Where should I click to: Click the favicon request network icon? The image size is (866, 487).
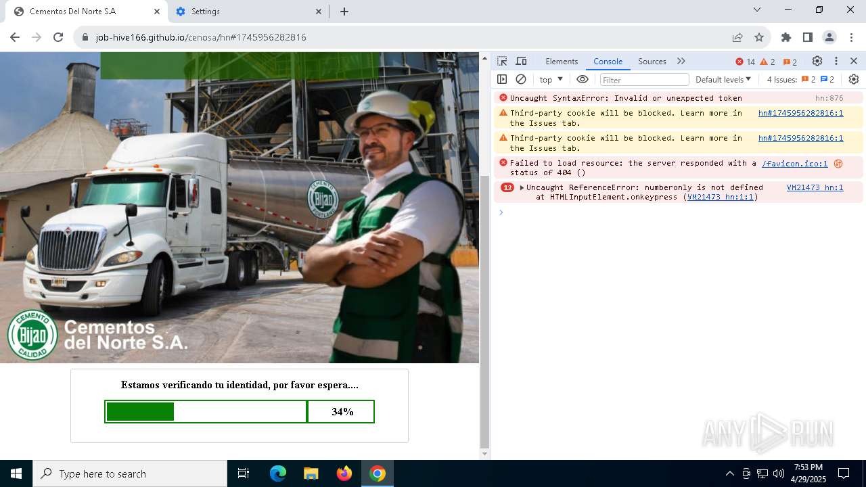coord(838,163)
